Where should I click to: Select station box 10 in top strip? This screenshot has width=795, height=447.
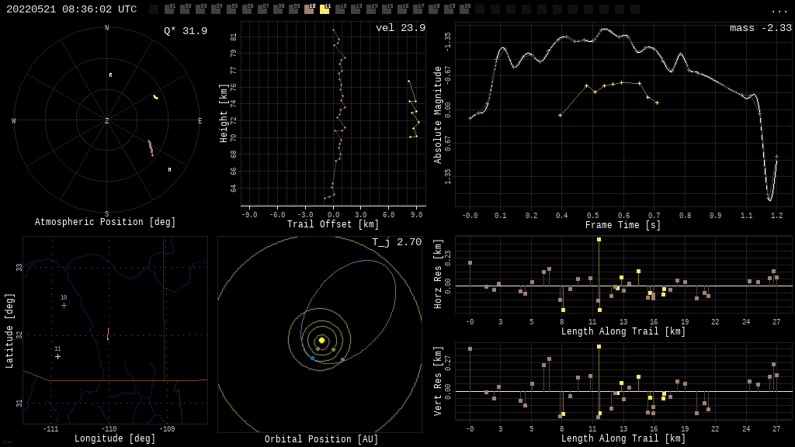309,9
